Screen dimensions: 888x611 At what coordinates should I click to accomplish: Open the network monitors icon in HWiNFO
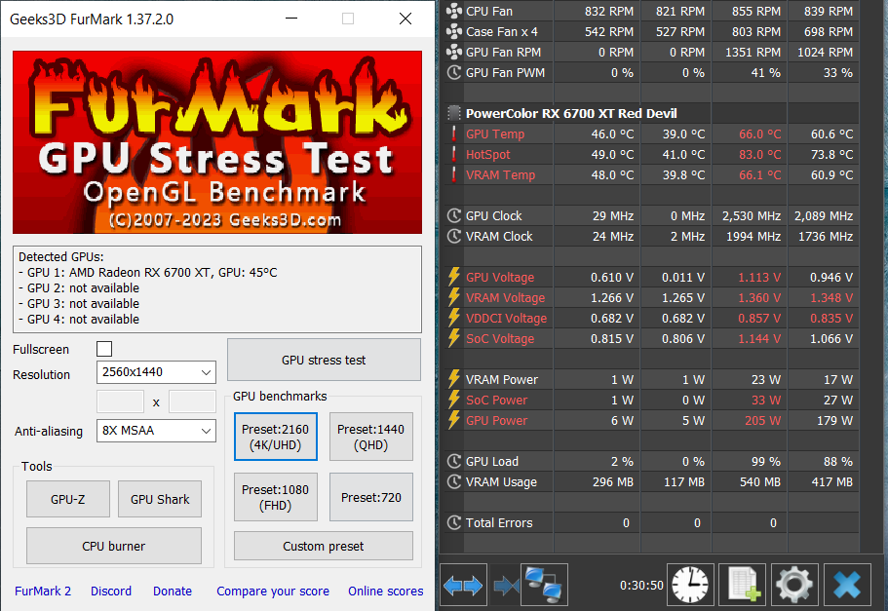click(x=544, y=585)
